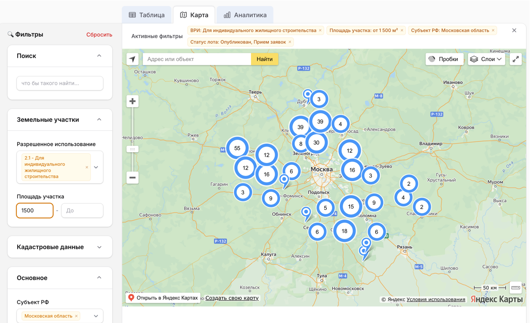530x323 pixels.
Task: Remove the 2.1 land use tag
Action: [87, 167]
